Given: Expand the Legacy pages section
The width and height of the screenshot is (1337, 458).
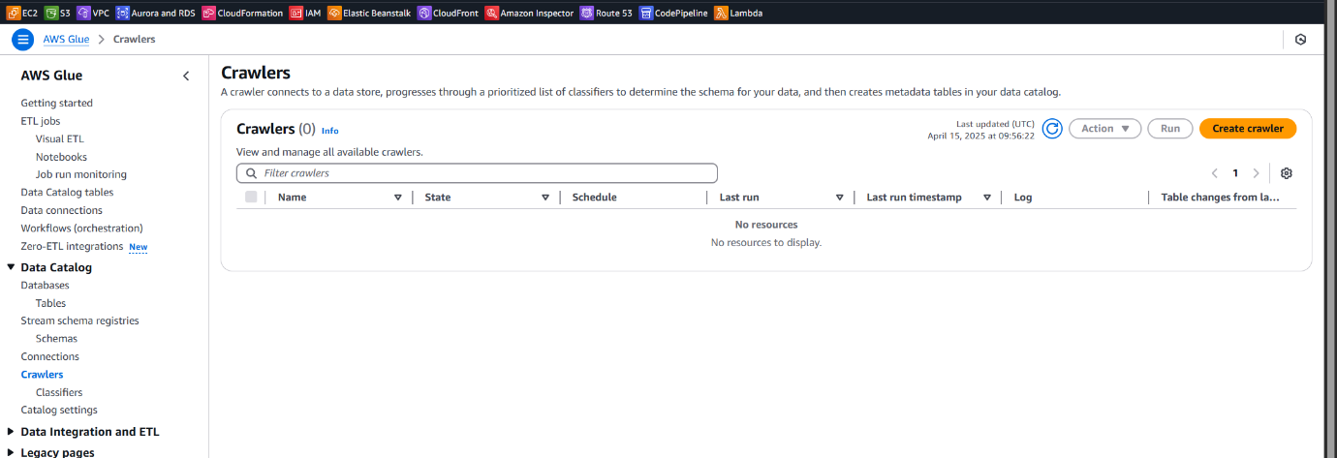Looking at the screenshot, I should [x=11, y=452].
